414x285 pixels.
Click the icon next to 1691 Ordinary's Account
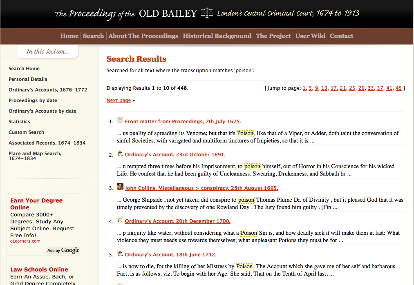[x=120, y=154]
